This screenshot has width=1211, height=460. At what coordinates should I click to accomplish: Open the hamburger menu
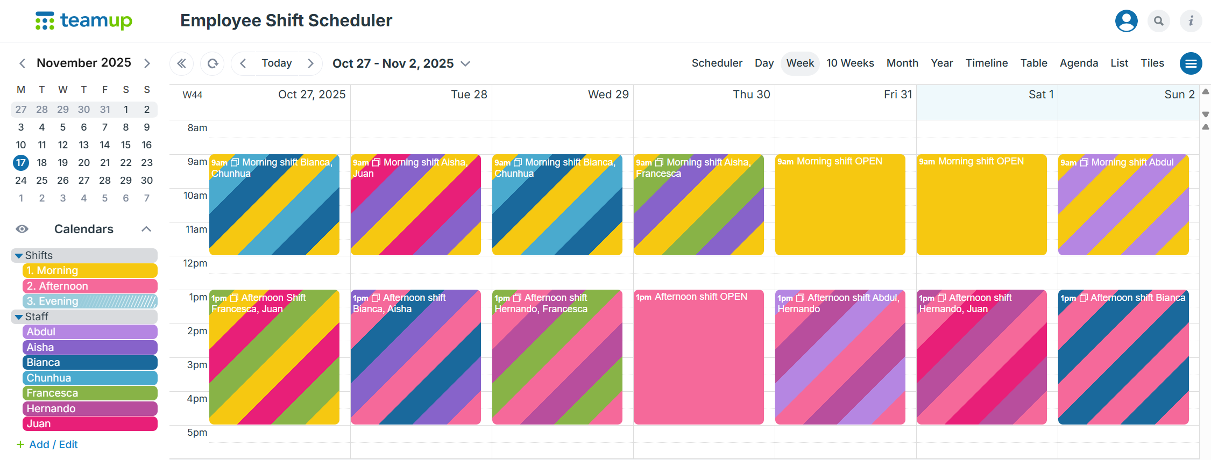tap(1191, 63)
